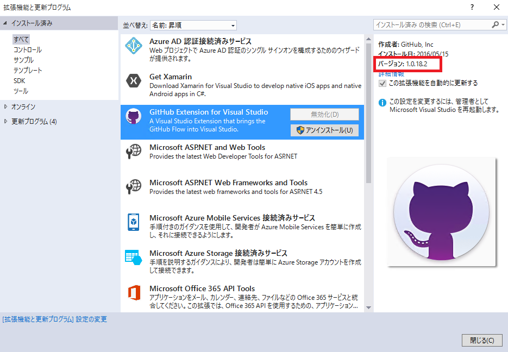508x352 pixels.
Task: Select the テンプレート category
Action: click(x=28, y=70)
